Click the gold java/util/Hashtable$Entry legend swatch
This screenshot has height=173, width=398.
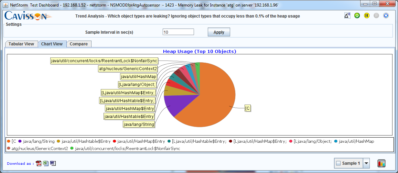[x=58, y=141]
